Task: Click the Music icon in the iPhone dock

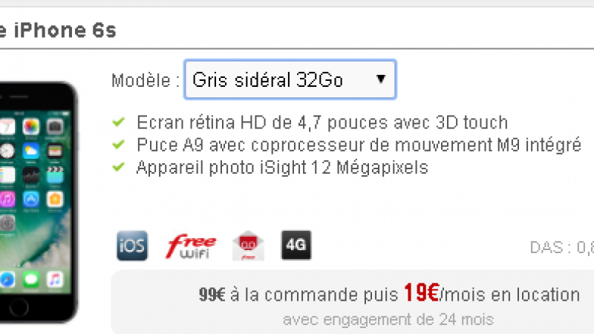Action: [55, 280]
